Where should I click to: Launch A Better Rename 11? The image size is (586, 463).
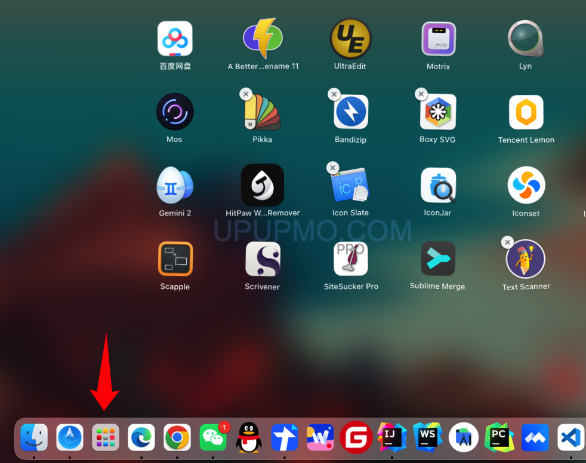click(263, 39)
